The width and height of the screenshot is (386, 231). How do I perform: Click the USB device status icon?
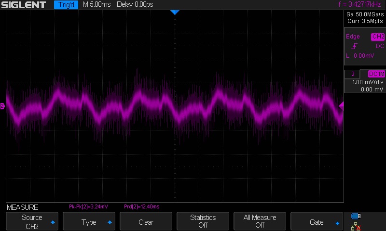click(x=356, y=216)
